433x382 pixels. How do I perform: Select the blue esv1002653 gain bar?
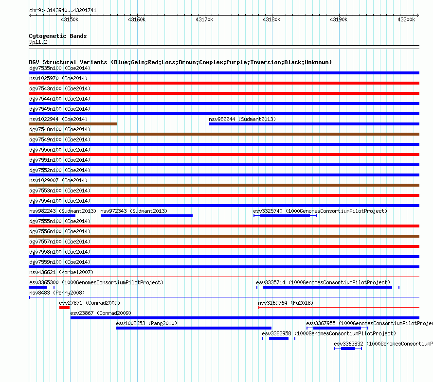pos(194,328)
